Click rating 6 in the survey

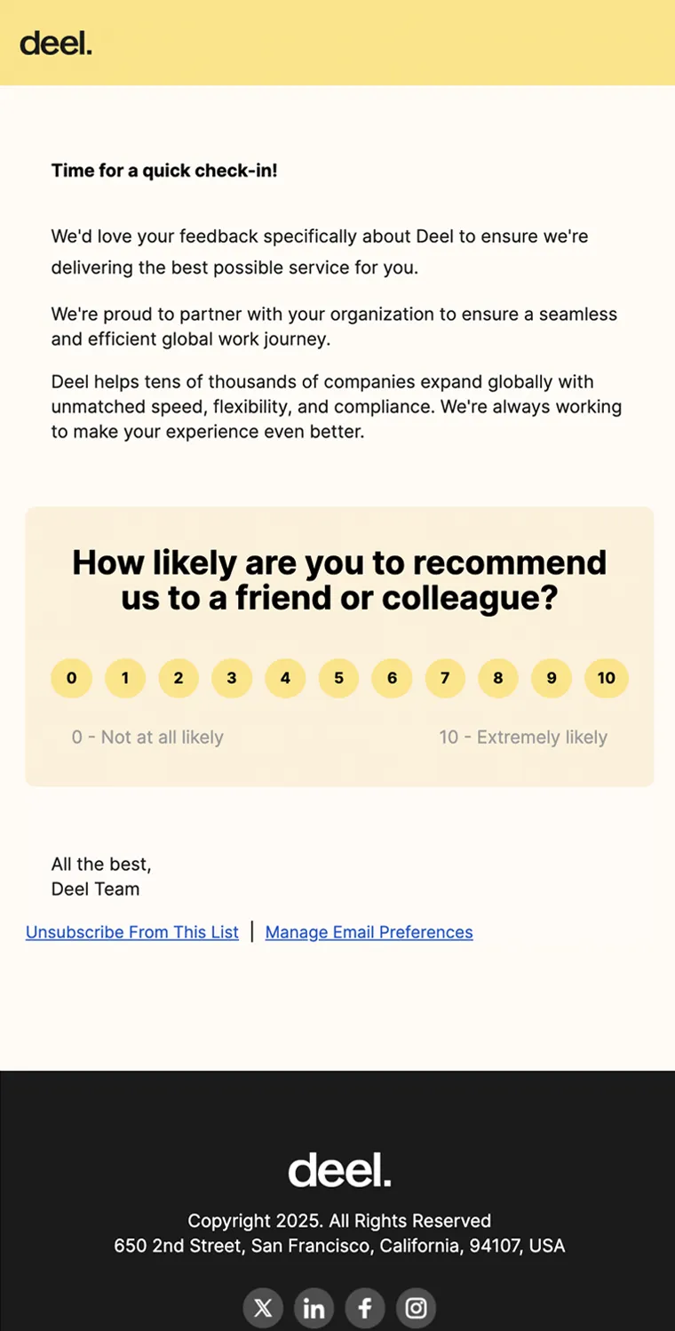point(392,678)
